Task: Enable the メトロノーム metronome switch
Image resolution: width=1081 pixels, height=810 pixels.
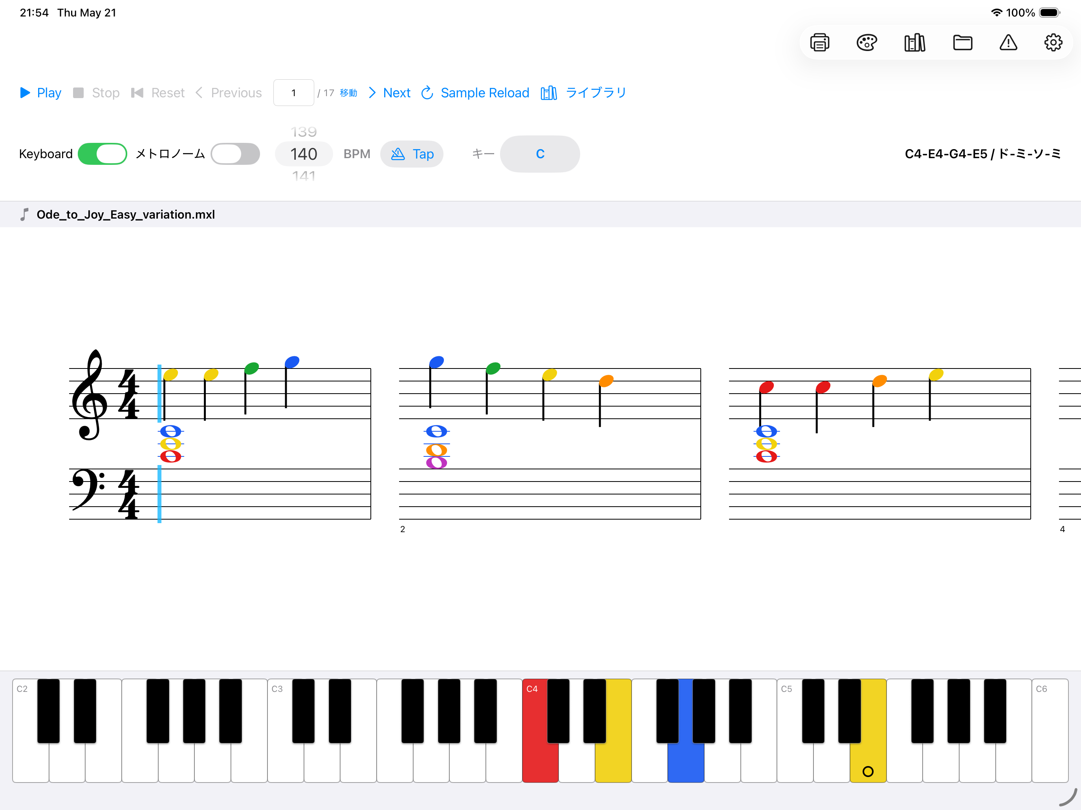Action: pyautogui.click(x=235, y=154)
